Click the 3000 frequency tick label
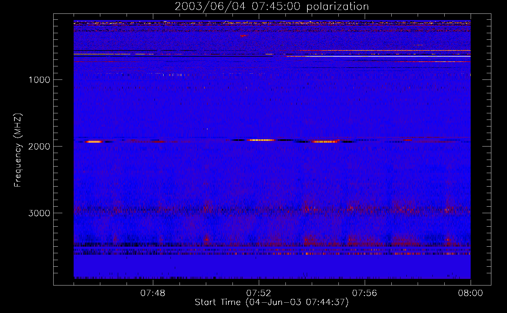This screenshot has width=507, height=313. pos(39,213)
